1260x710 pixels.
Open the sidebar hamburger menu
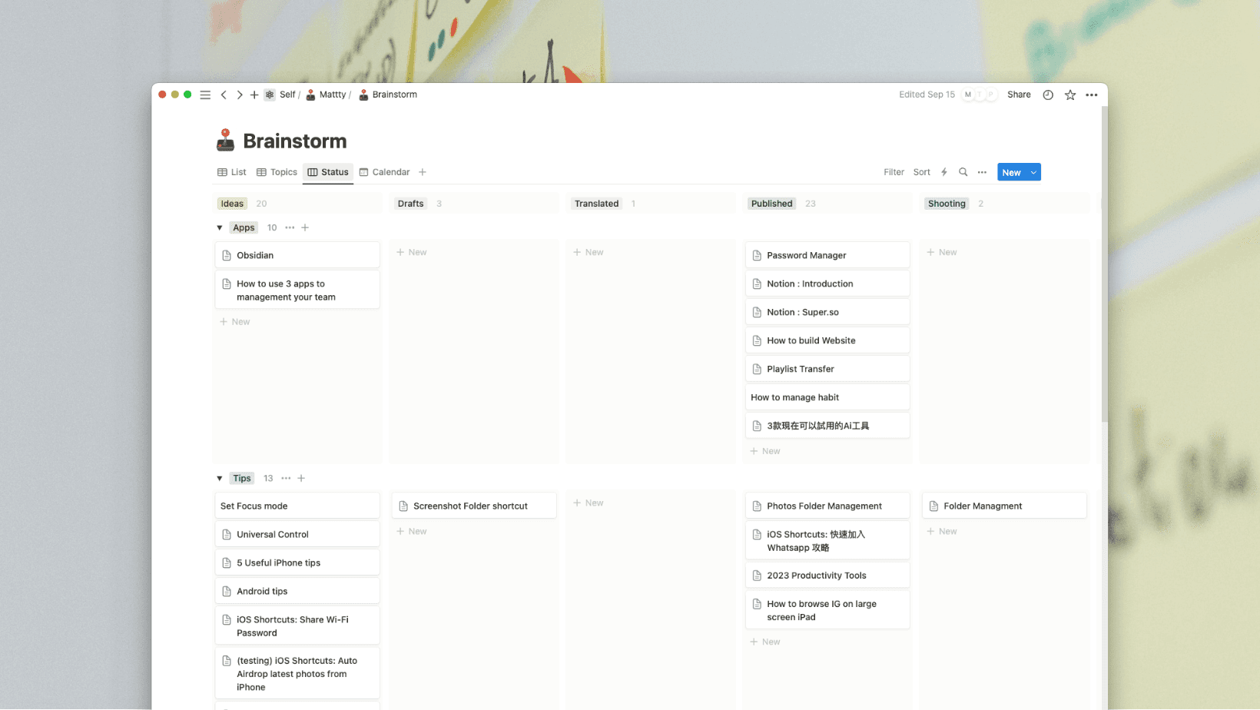tap(205, 95)
